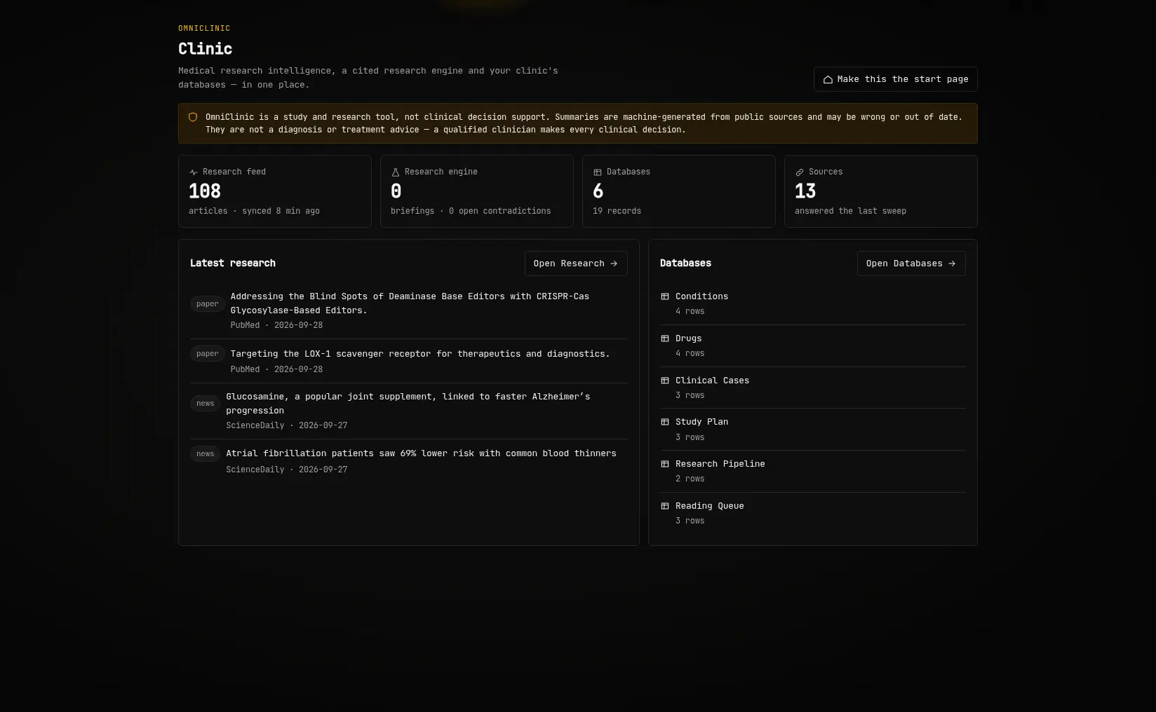Click the paper tag on the Deaminase article
This screenshot has width=1156, height=712.
pyautogui.click(x=207, y=304)
